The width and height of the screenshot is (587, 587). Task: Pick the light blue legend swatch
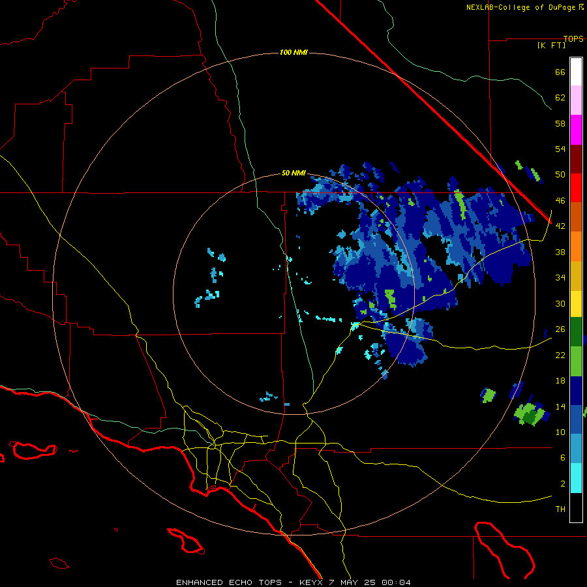pos(576,449)
